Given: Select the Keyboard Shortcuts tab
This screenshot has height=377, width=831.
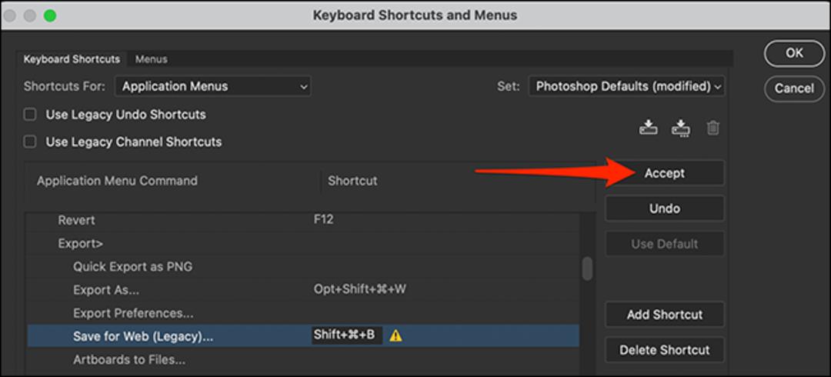Looking at the screenshot, I should [72, 59].
